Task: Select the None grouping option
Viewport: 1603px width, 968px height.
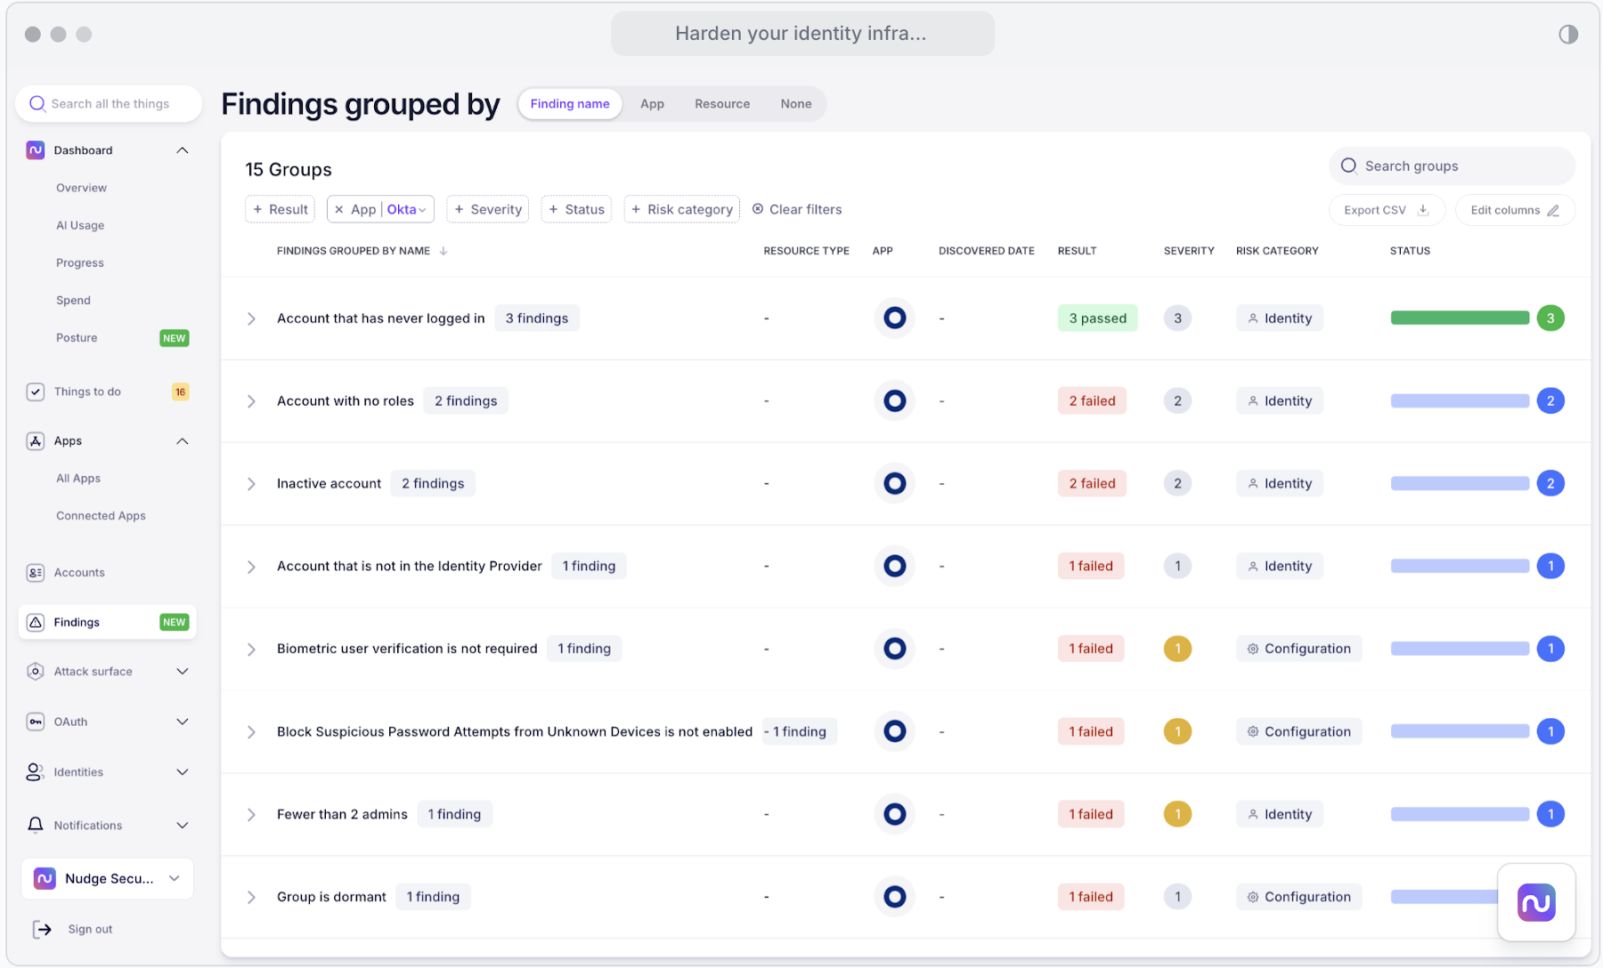Action: (795, 104)
